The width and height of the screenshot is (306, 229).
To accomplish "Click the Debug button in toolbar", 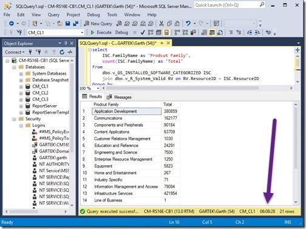I will click(121, 32).
